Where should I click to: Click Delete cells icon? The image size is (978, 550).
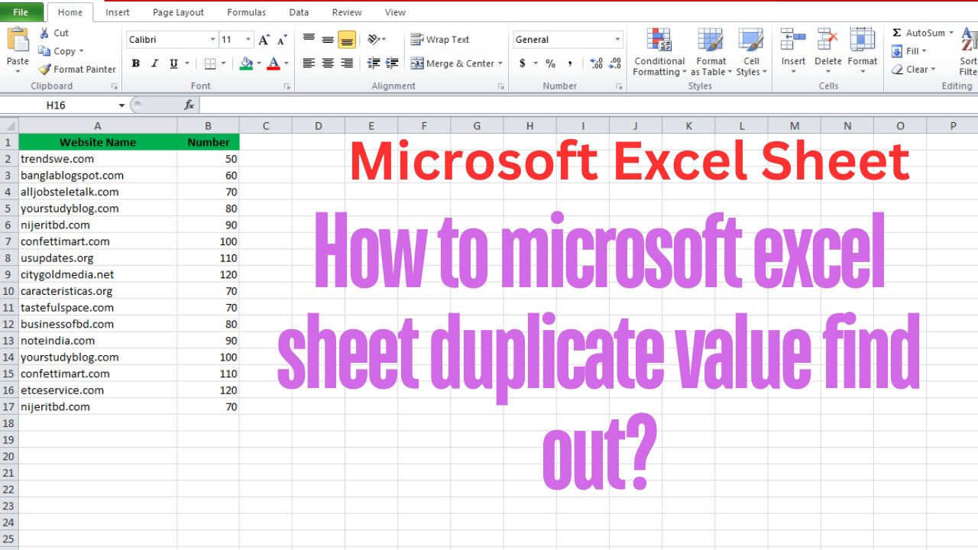coord(827,40)
